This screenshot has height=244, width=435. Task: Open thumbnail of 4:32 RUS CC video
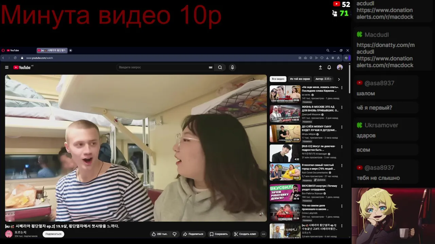285,153
